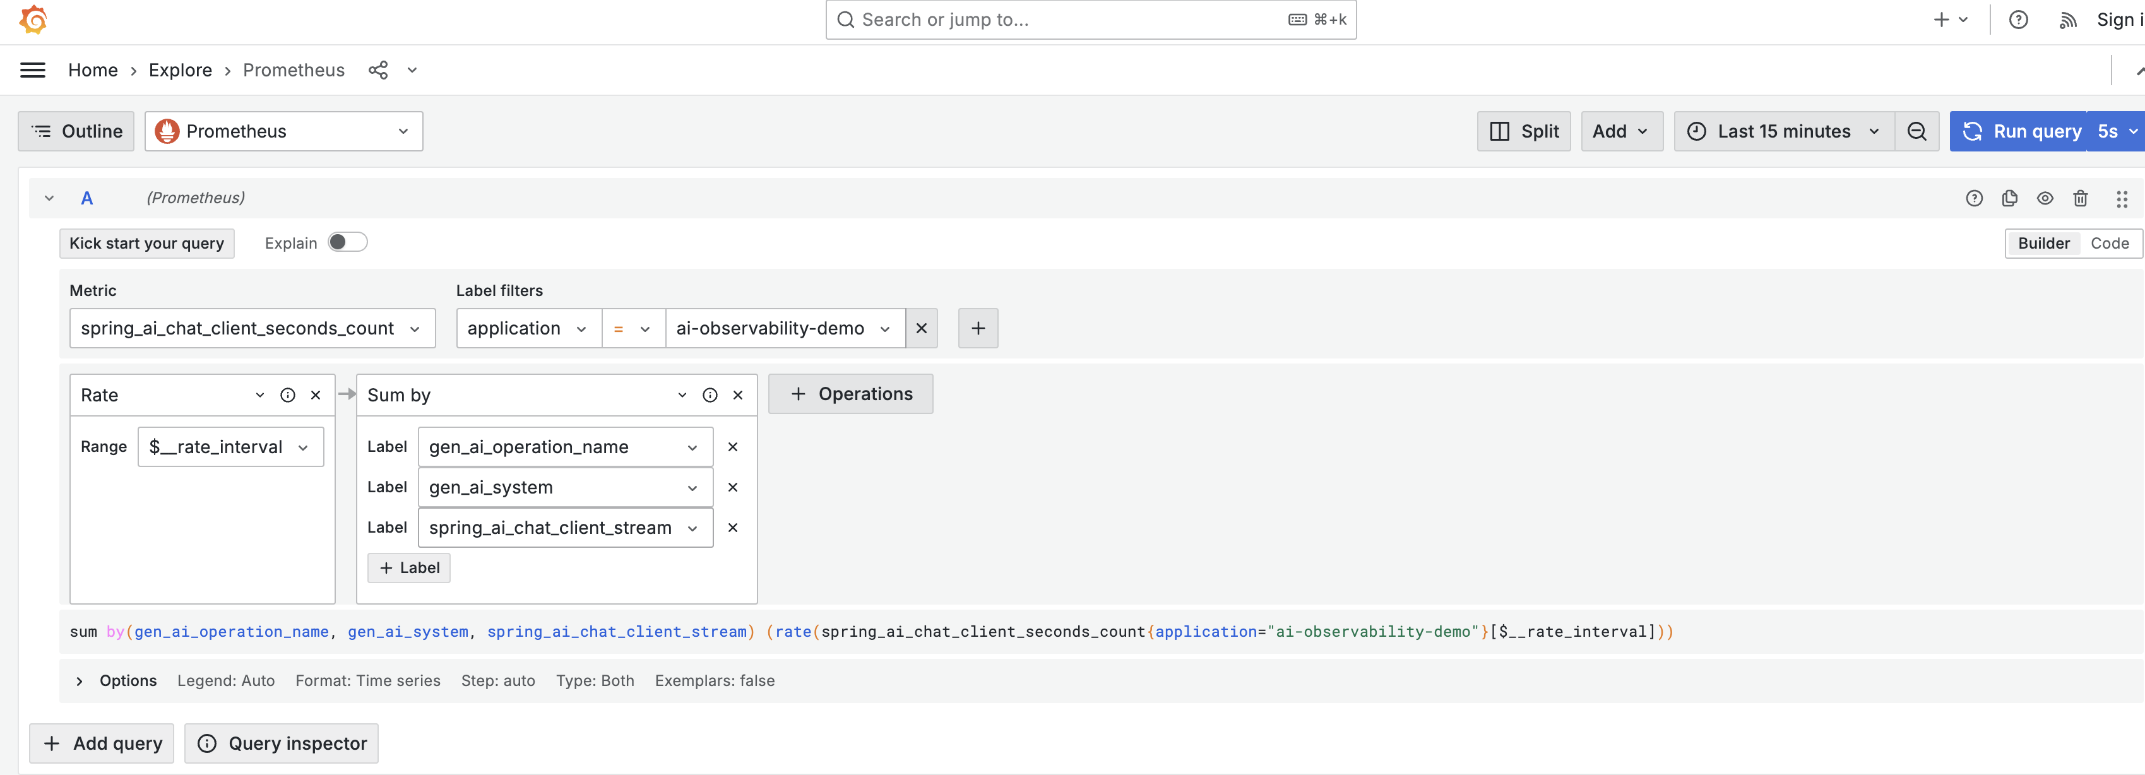The height and width of the screenshot is (775, 2145).
Task: Open the Add dropdown menu
Action: pyautogui.click(x=1621, y=131)
